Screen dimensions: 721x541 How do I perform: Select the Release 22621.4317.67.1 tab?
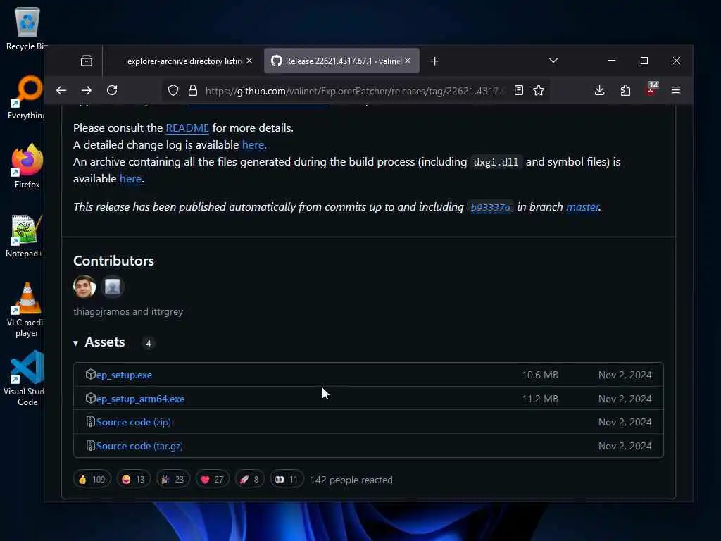(341, 61)
